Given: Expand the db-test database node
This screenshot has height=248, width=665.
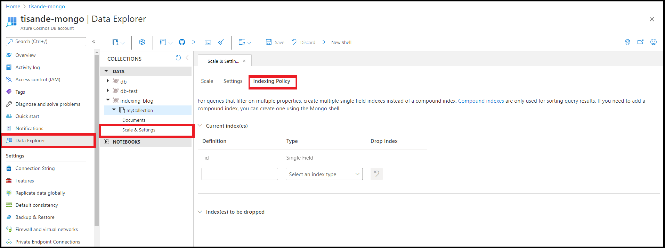Looking at the screenshot, I should [x=108, y=91].
